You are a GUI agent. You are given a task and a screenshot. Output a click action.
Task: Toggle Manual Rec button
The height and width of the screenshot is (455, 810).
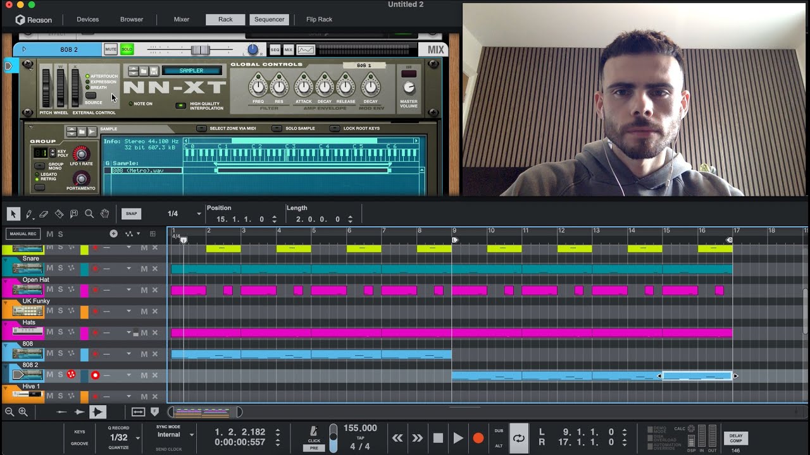(x=23, y=234)
